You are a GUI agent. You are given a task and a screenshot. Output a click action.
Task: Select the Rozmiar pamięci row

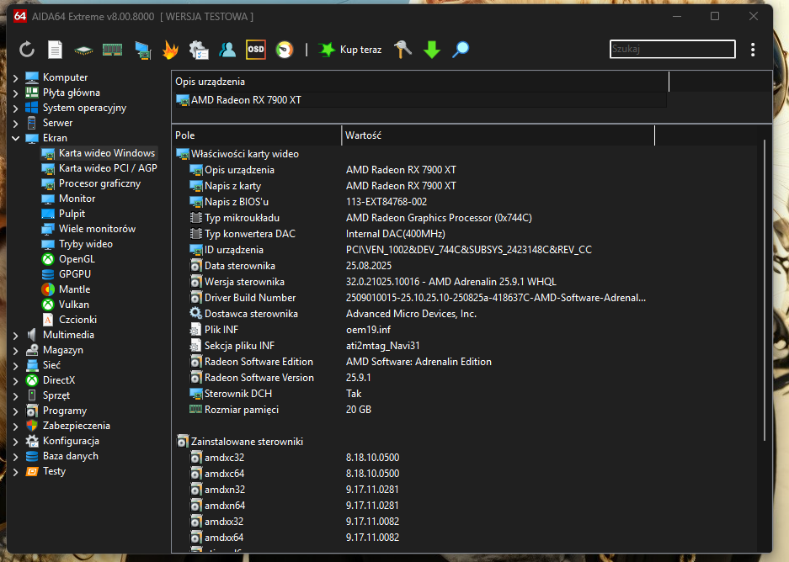click(x=420, y=410)
